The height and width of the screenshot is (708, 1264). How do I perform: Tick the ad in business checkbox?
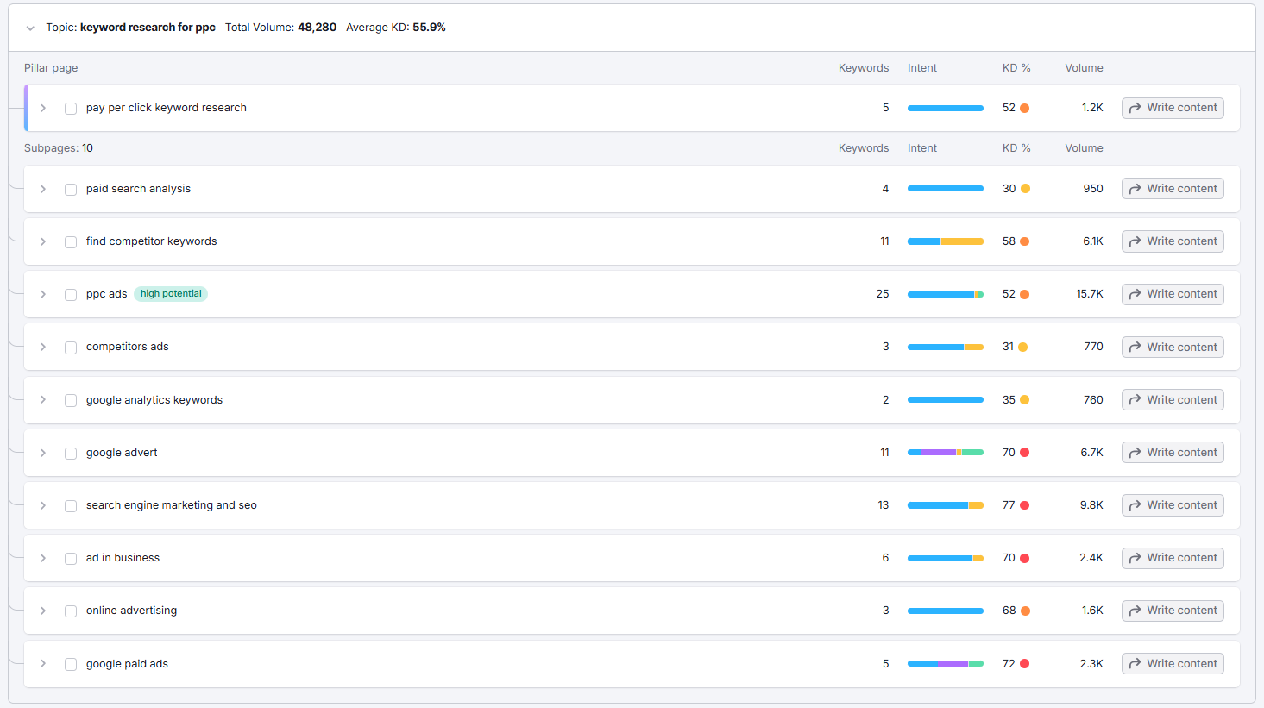tap(71, 559)
